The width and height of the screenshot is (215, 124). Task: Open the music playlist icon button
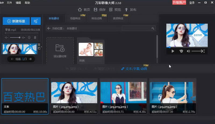[36, 21]
